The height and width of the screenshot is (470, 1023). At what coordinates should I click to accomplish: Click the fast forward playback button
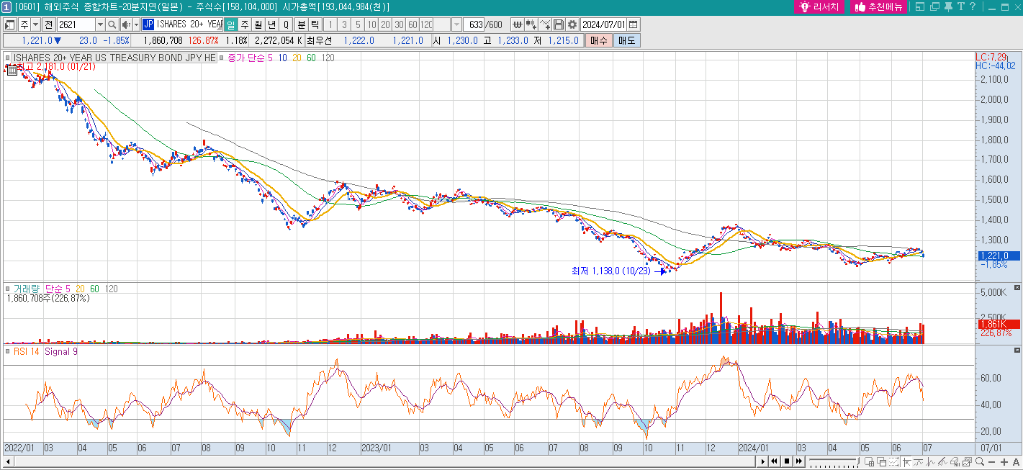click(799, 462)
